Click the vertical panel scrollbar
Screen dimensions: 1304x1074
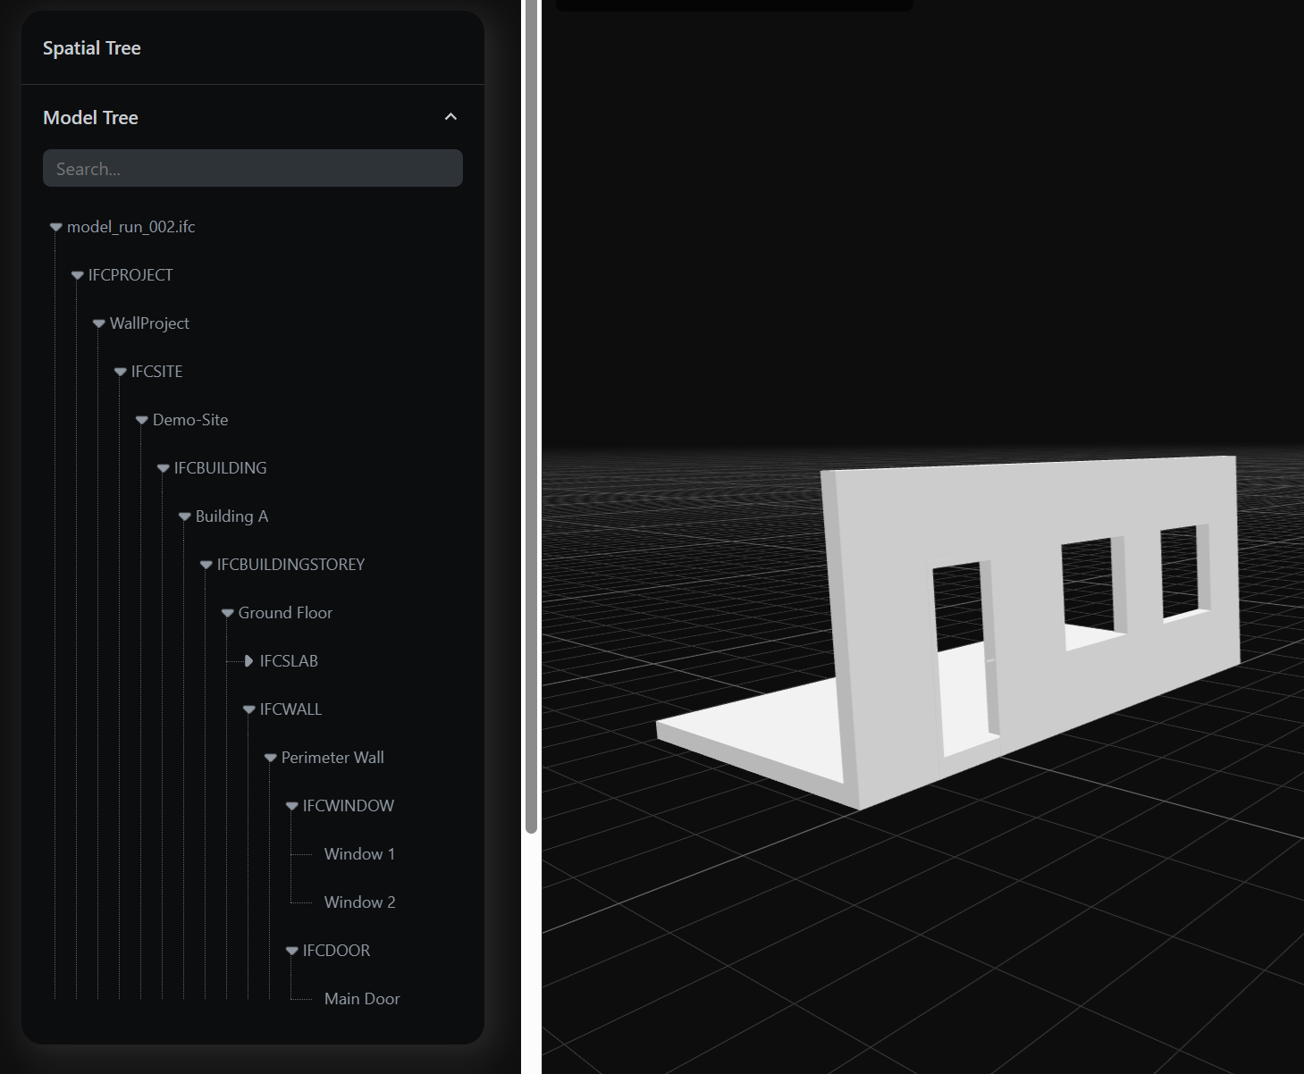click(531, 415)
